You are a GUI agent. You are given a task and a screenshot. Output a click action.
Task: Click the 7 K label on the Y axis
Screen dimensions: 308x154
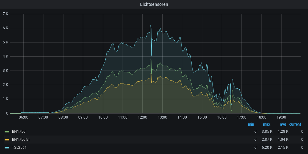[x=6, y=14]
